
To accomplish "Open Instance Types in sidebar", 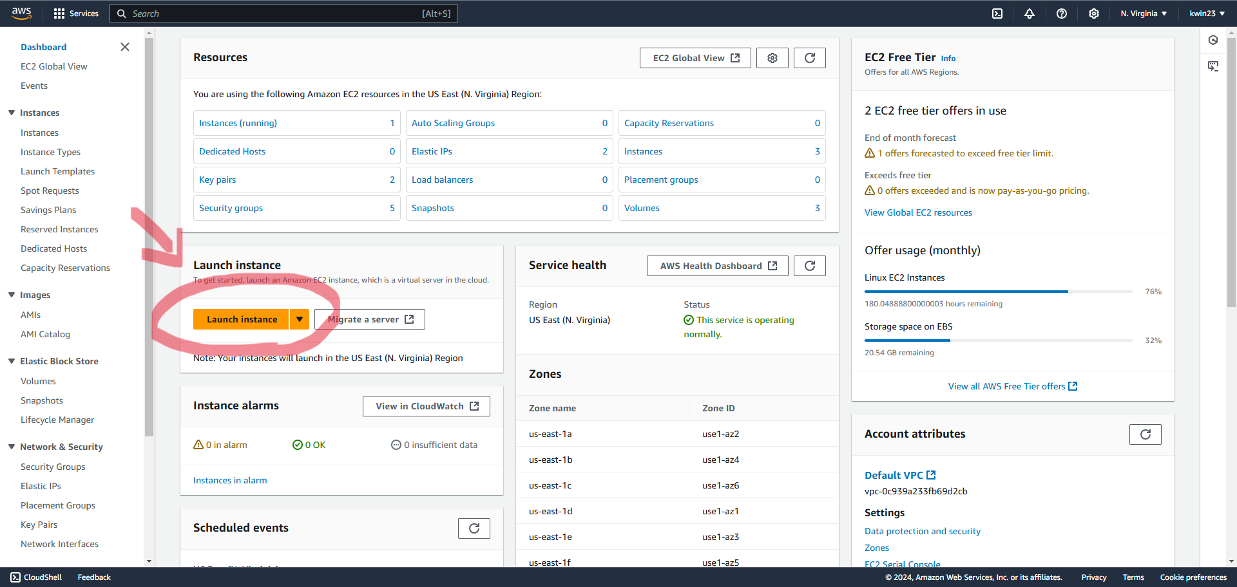I will [50, 152].
